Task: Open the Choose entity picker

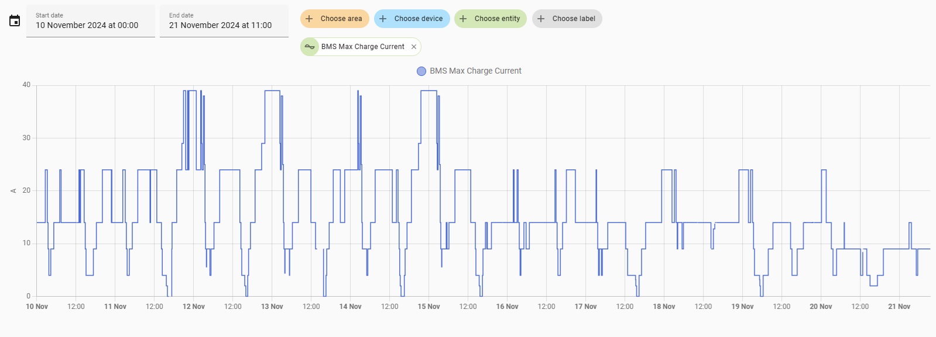Action: coord(497,19)
